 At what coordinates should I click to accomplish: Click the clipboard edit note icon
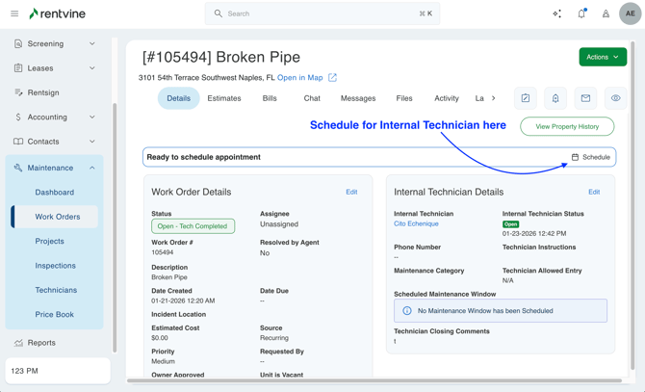pyautogui.click(x=526, y=98)
